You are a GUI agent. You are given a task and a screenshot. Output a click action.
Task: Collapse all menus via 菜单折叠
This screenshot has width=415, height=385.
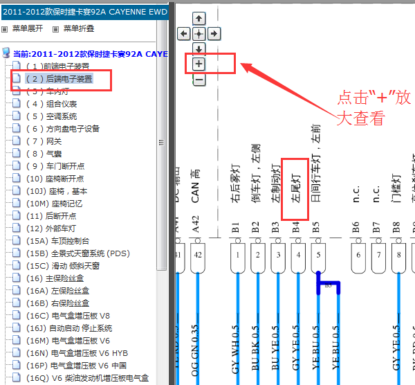click(x=79, y=28)
